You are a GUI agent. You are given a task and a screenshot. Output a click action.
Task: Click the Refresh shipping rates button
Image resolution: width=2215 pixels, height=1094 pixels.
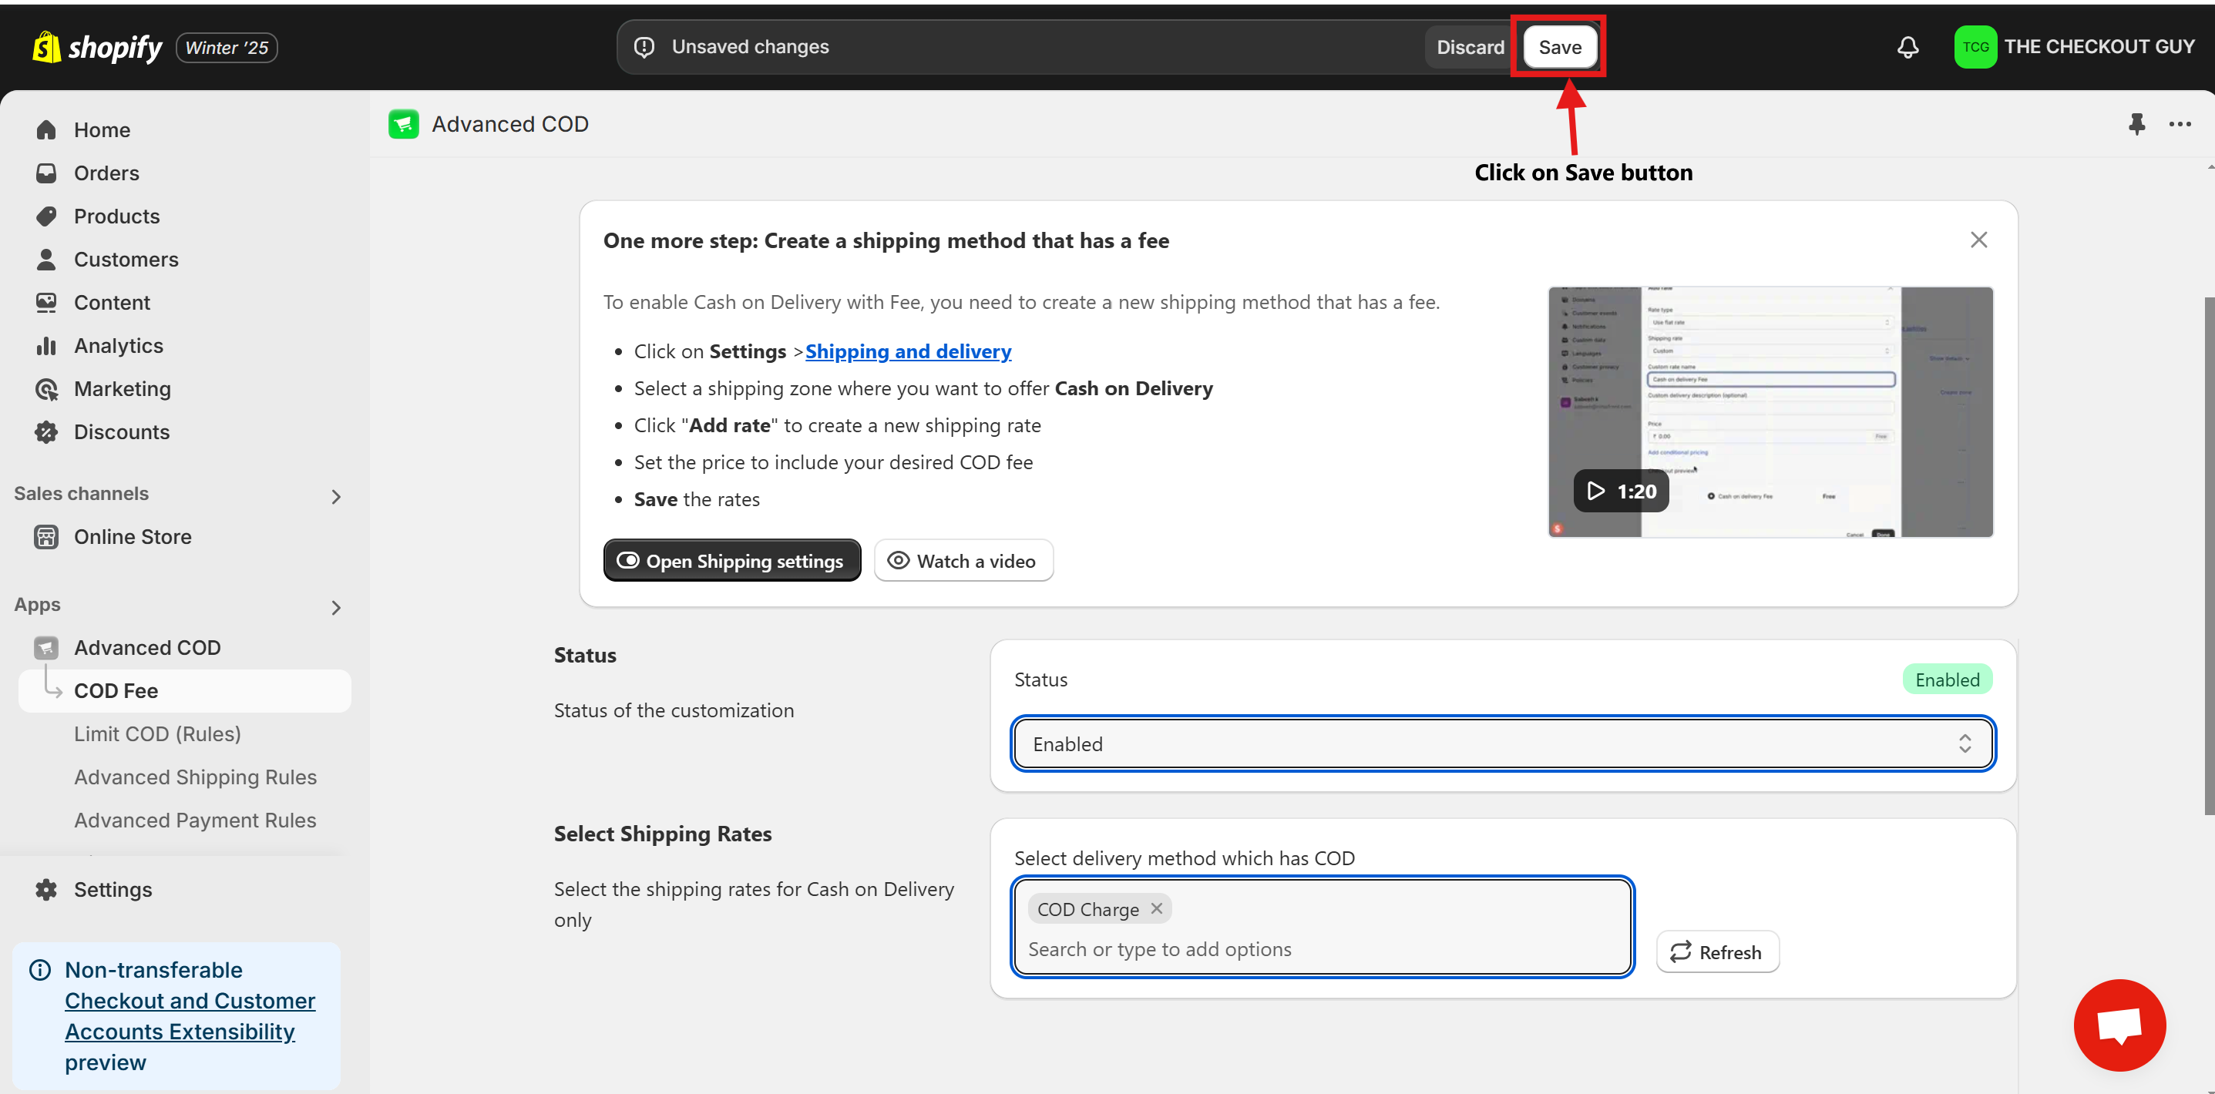pyautogui.click(x=1717, y=951)
